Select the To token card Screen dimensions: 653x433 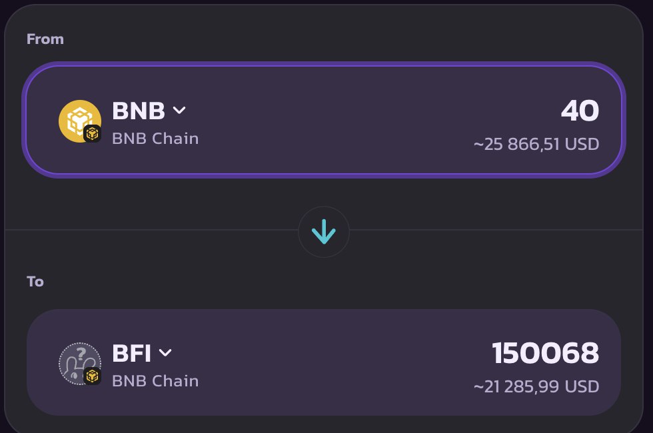point(324,362)
